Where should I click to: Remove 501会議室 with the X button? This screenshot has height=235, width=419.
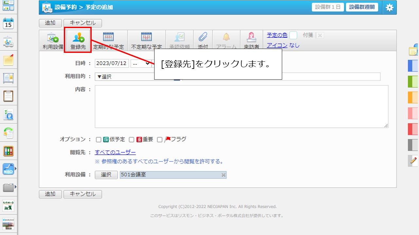tap(223, 175)
